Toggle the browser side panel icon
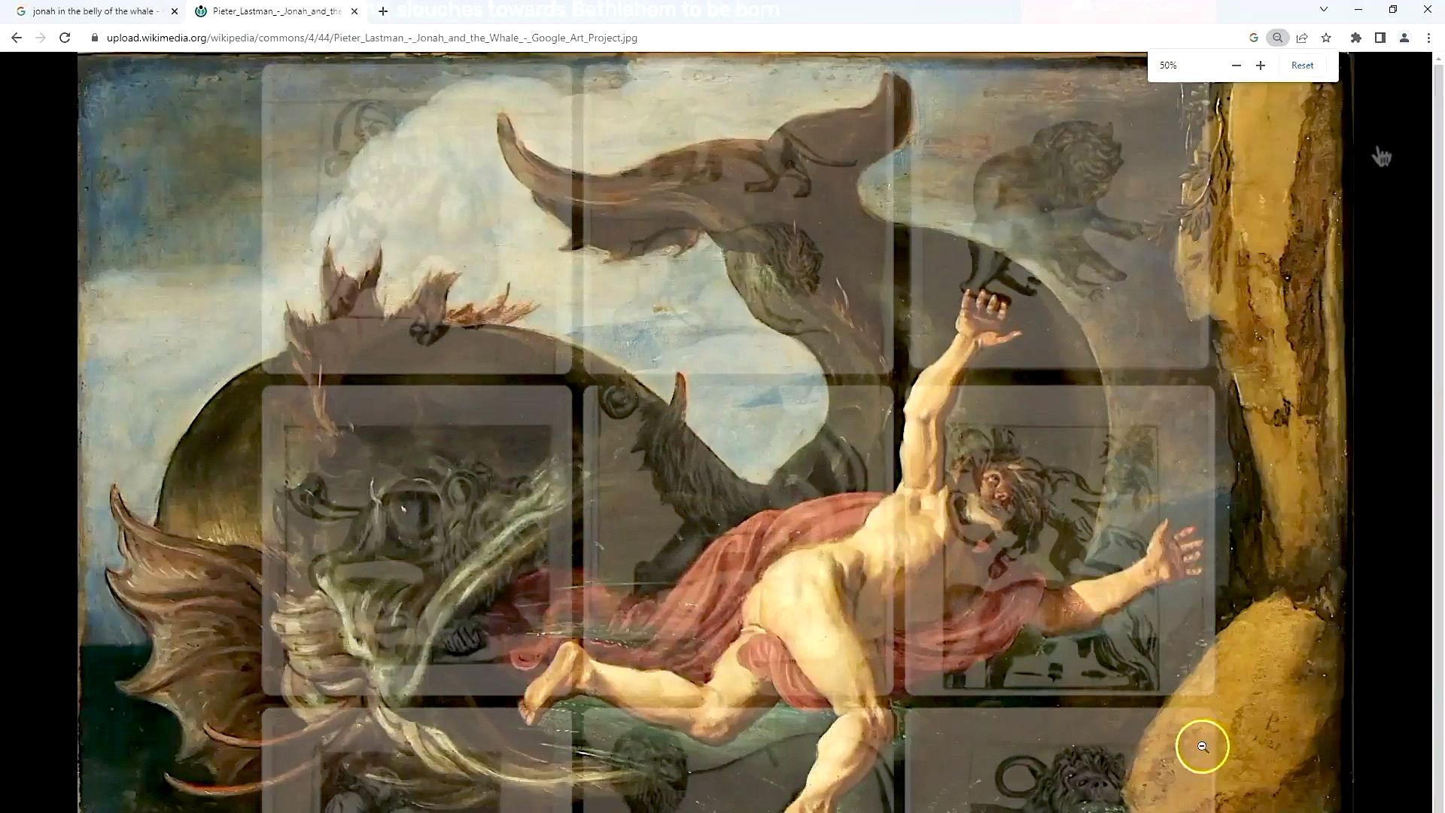1445x813 pixels. coord(1380,38)
